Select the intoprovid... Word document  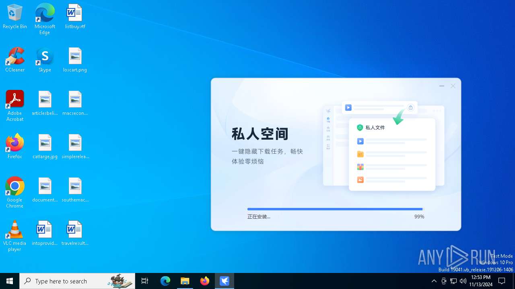45,233
